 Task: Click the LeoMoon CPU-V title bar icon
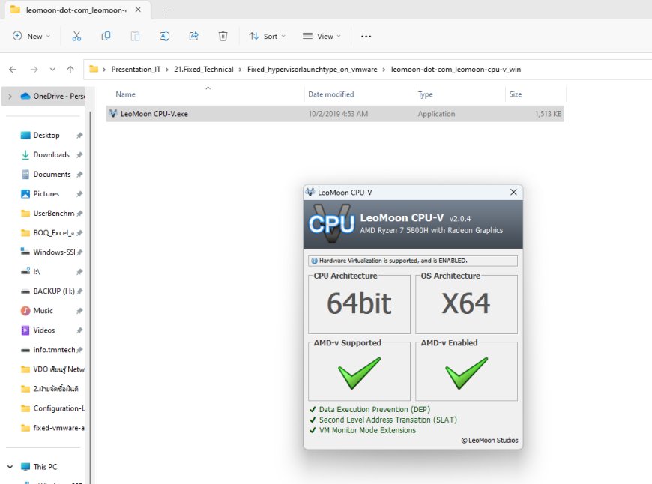coord(310,192)
